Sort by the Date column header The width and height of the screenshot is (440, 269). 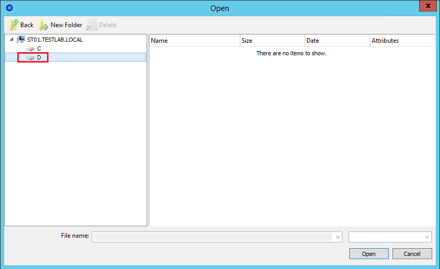click(x=337, y=41)
